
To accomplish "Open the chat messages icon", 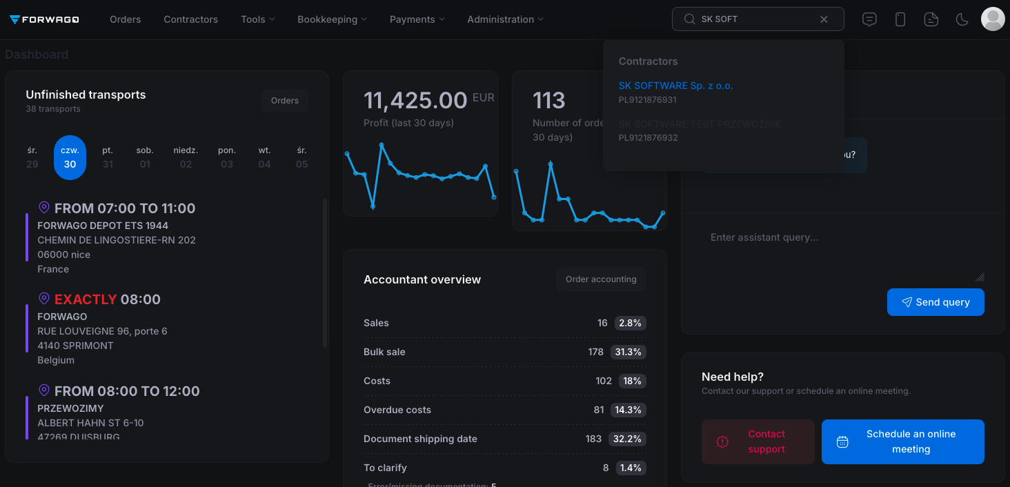I will (x=869, y=19).
